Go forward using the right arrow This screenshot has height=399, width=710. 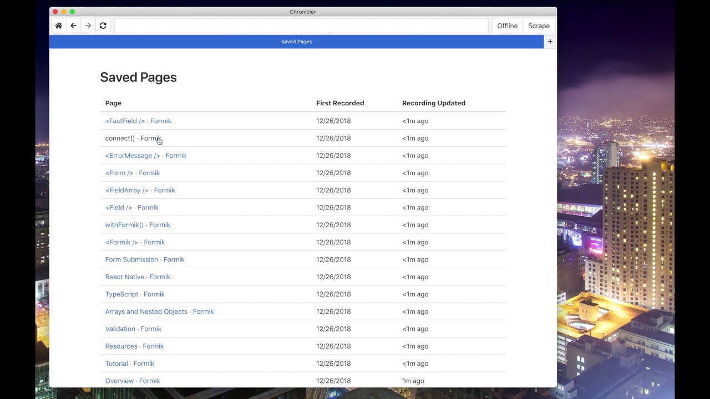click(x=88, y=26)
